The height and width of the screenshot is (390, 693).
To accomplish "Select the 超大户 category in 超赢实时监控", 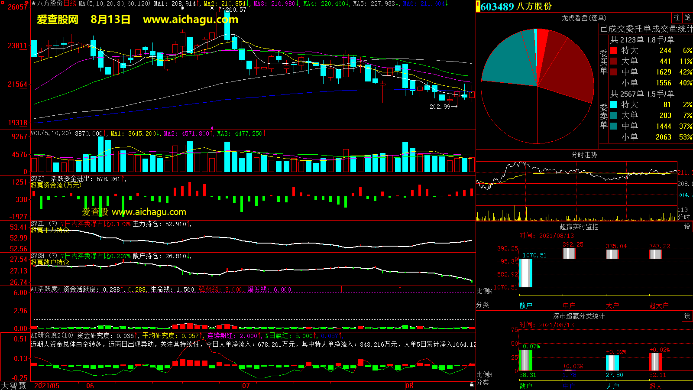I will [x=659, y=305].
